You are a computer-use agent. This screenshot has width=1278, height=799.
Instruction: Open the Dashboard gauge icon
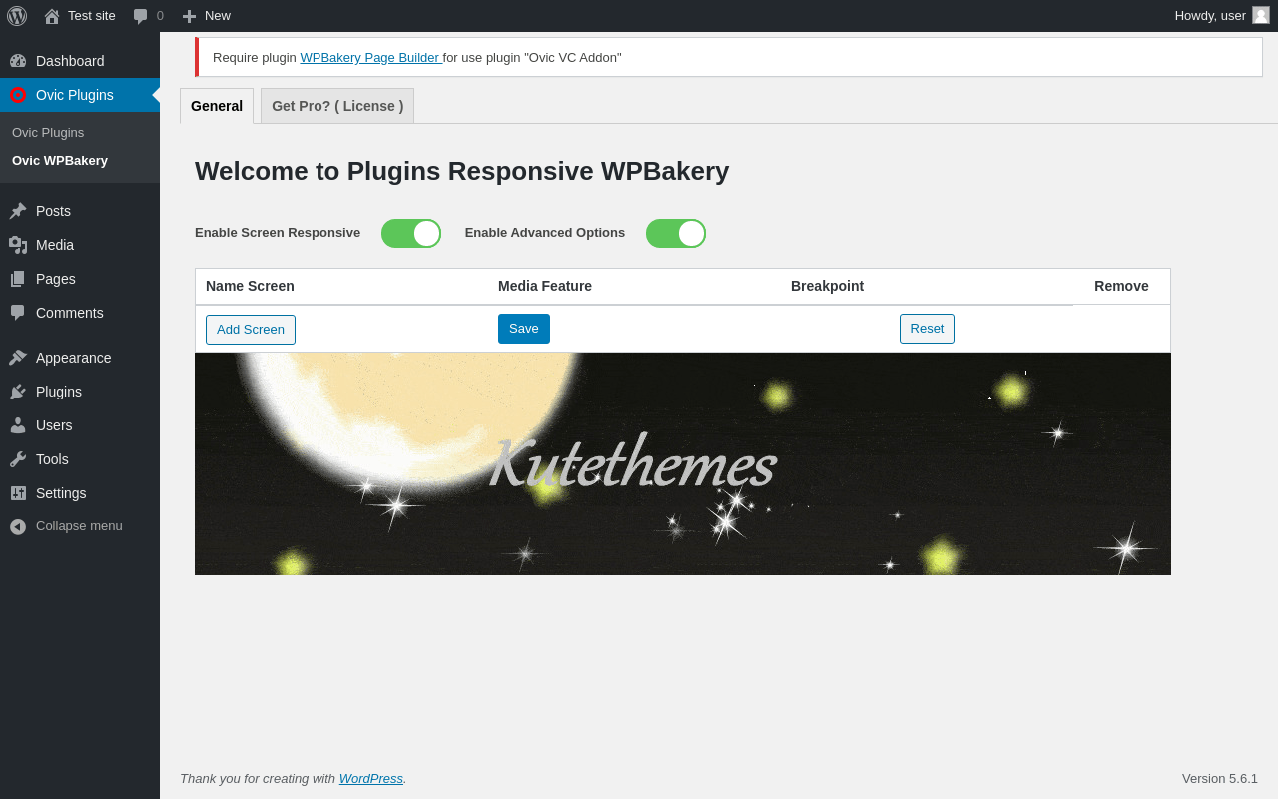pos(18,61)
